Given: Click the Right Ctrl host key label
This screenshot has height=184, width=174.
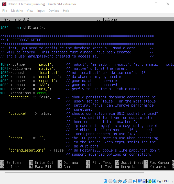Looking at the screenshot, I should pos(162,181).
